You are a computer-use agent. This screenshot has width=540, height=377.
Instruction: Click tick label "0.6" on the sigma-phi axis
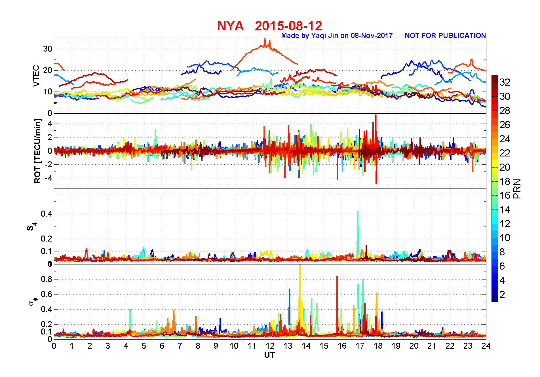pos(47,294)
